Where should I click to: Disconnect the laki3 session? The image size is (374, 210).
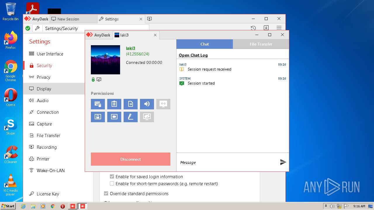tap(131, 159)
